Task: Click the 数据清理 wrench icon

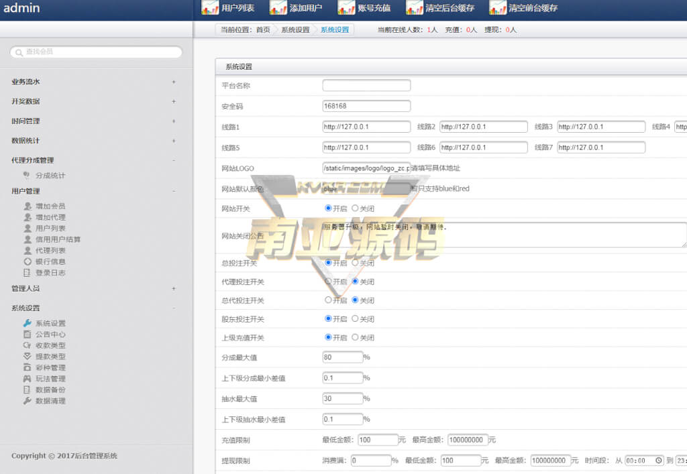Action: click(x=27, y=400)
